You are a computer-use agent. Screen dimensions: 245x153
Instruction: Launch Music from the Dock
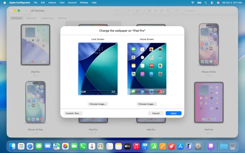(x=136, y=147)
